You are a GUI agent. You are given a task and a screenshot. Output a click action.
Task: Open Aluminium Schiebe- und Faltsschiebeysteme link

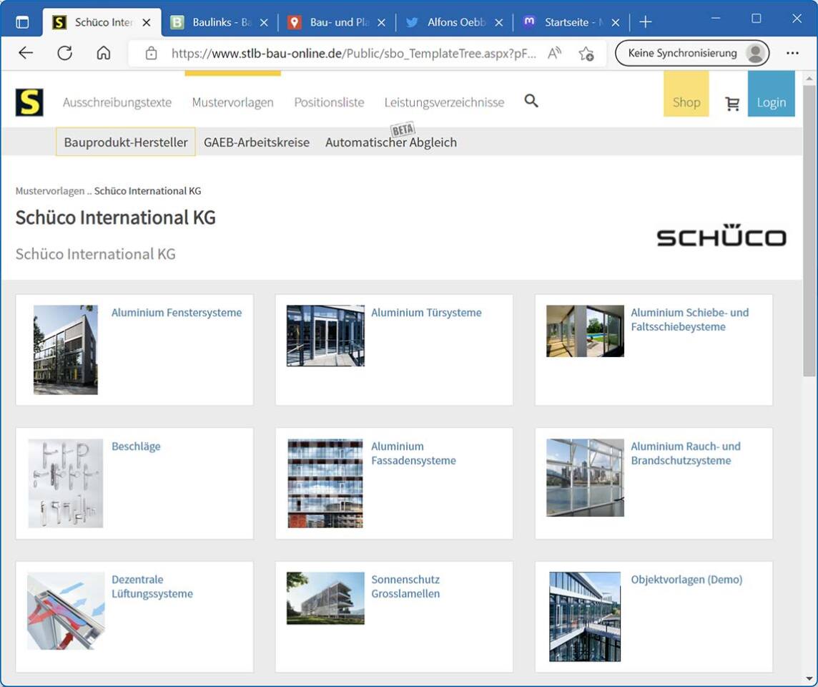pyautogui.click(x=690, y=319)
